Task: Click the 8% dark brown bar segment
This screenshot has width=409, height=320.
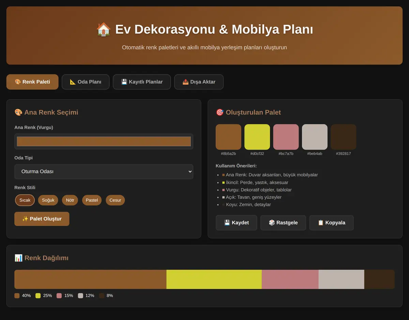Action: coord(379,279)
